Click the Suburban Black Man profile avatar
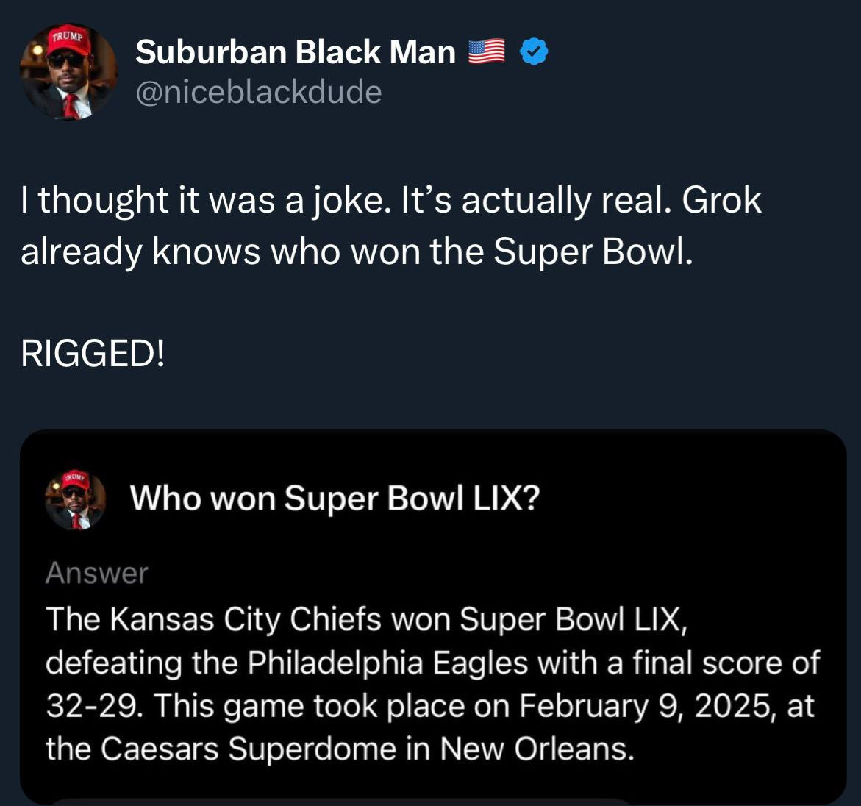The width and height of the screenshot is (861, 806). [68, 72]
